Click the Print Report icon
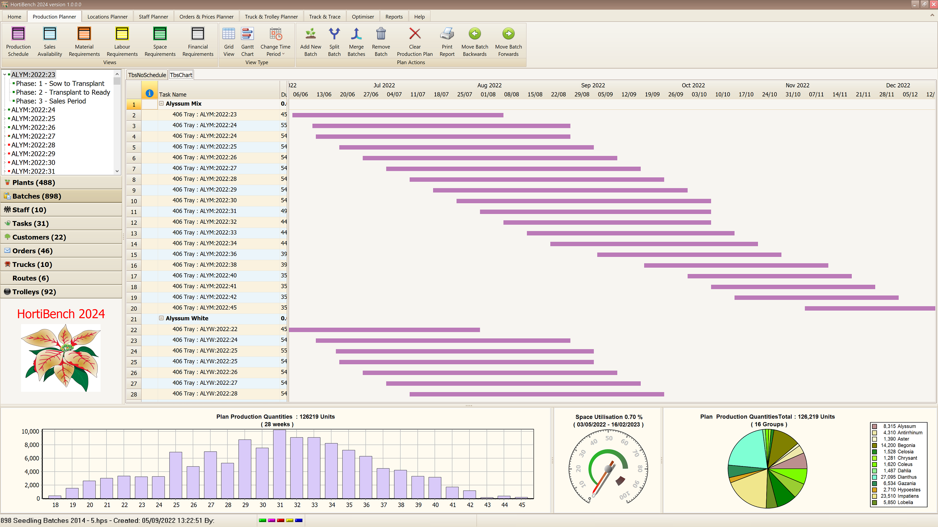 pos(447,34)
